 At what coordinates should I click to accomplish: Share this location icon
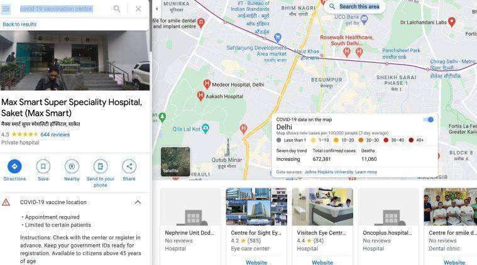coord(129,166)
